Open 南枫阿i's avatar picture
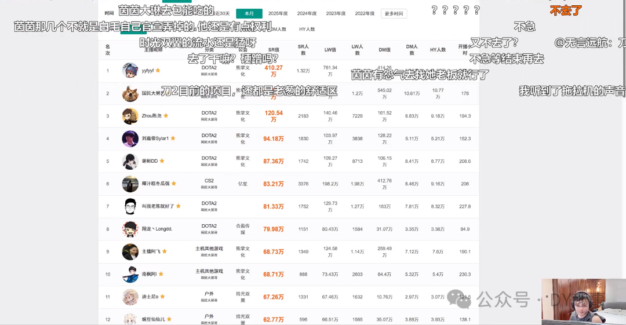The height and width of the screenshot is (325, 626). 130,274
